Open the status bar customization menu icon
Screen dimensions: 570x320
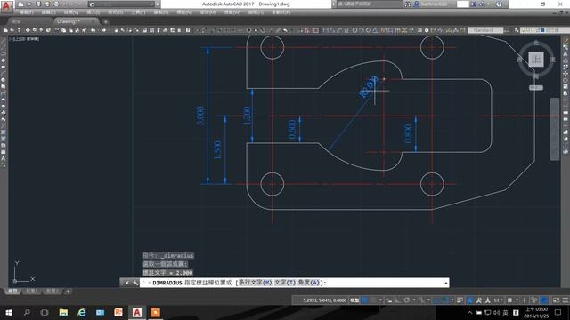click(x=566, y=300)
